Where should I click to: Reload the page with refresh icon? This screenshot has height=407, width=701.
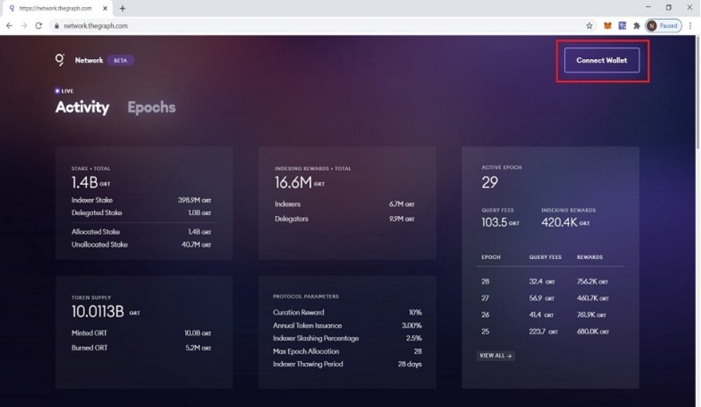click(39, 26)
